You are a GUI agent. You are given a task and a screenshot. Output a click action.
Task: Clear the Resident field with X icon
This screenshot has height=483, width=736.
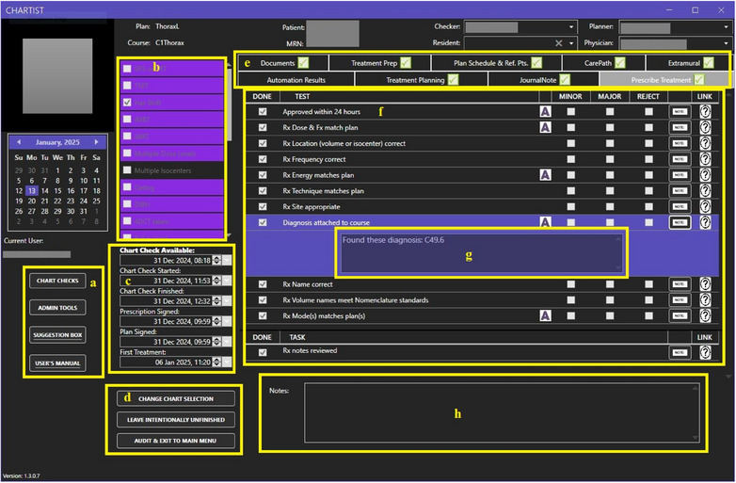pos(558,43)
